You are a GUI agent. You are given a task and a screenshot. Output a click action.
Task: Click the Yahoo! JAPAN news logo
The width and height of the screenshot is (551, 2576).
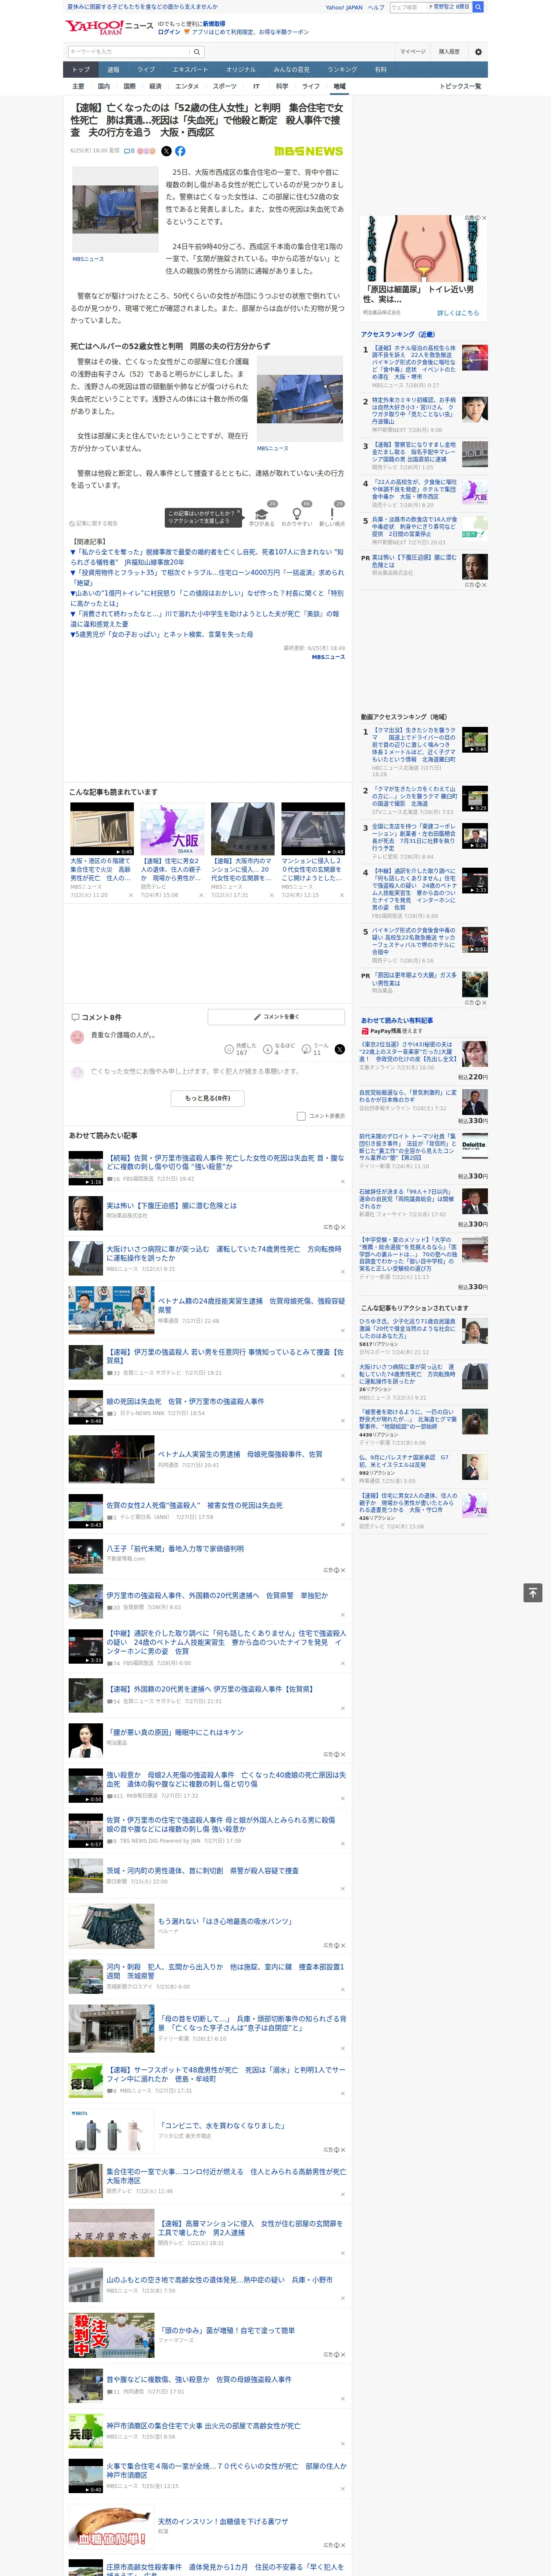110,27
